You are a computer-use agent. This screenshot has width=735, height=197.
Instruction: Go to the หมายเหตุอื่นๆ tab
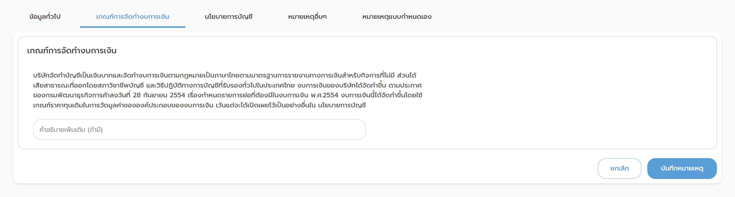(x=307, y=17)
